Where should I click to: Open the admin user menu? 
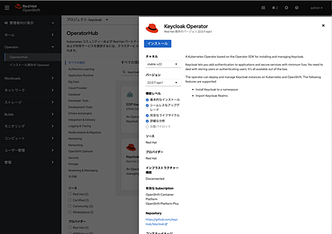point(317,8)
